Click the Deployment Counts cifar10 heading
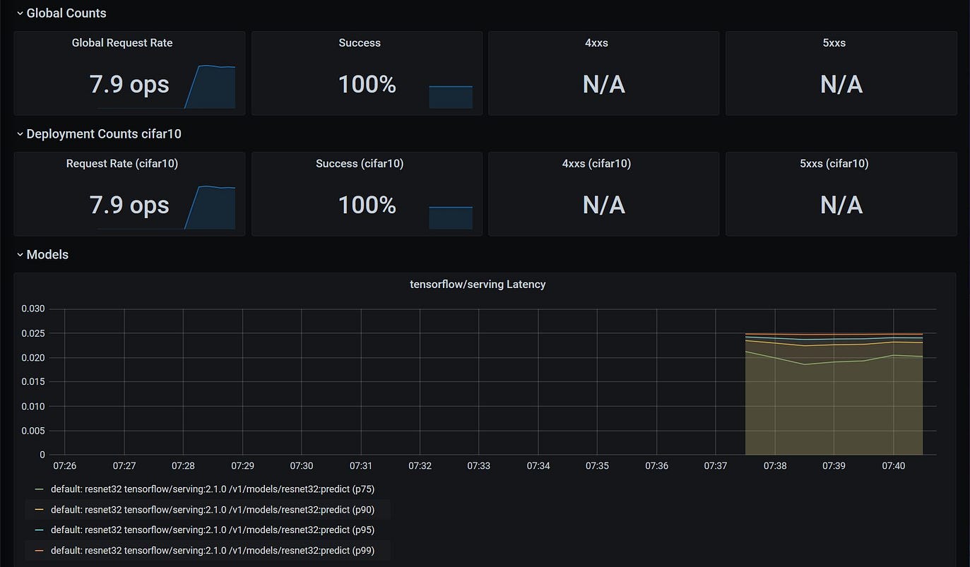This screenshot has width=970, height=567. point(104,134)
